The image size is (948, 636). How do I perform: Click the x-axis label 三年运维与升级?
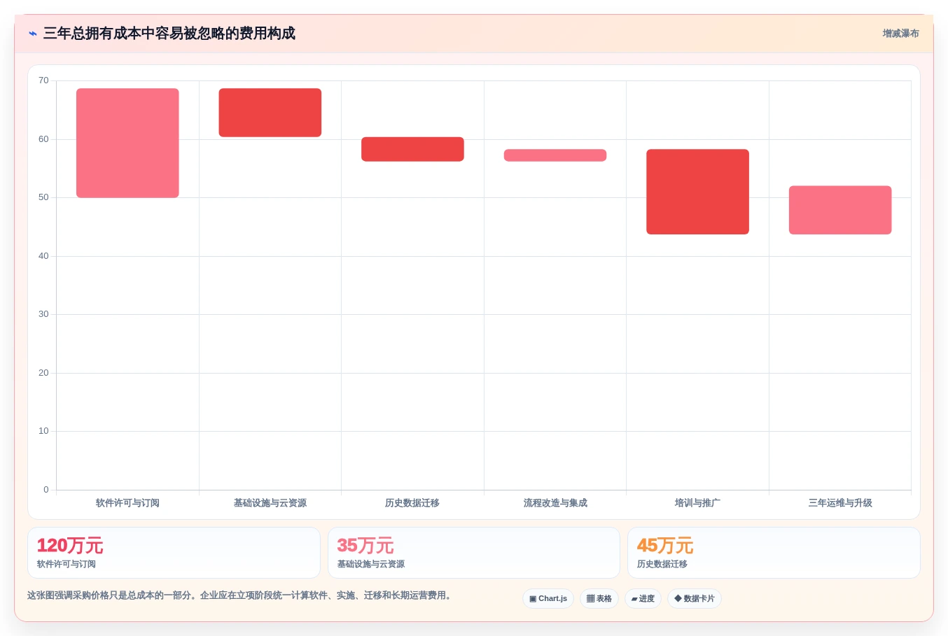[x=840, y=503]
